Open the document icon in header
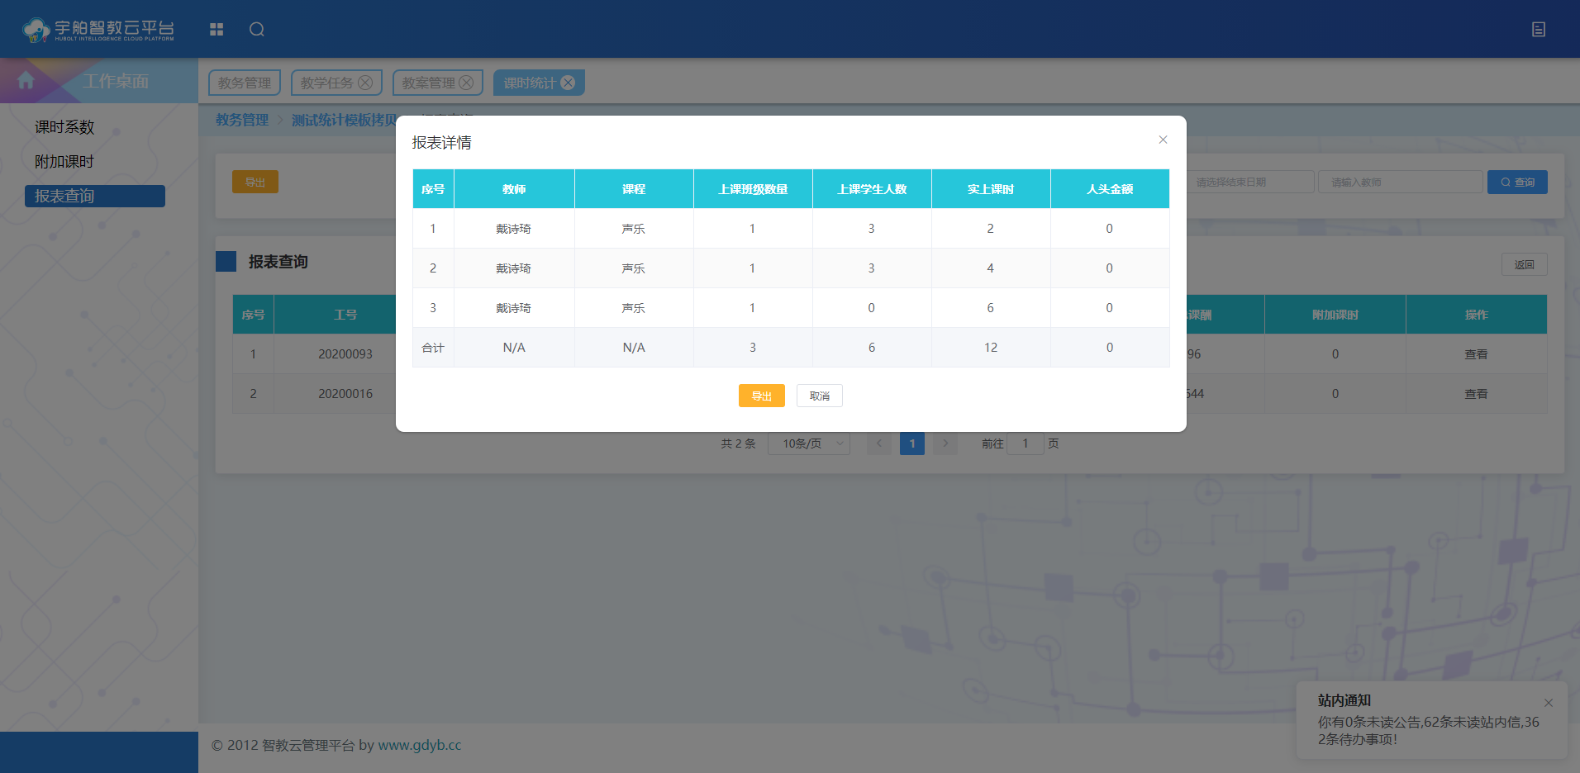Viewport: 1580px width, 773px height. click(x=1539, y=30)
